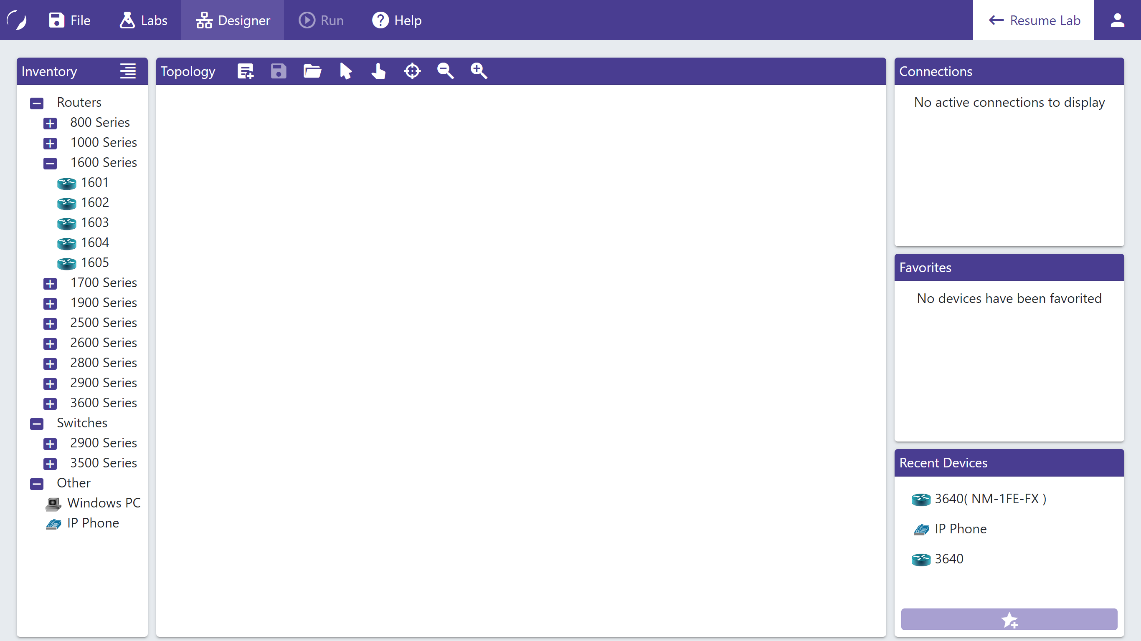This screenshot has width=1141, height=641.
Task: Collapse the 1600 Series node
Action: pos(50,163)
